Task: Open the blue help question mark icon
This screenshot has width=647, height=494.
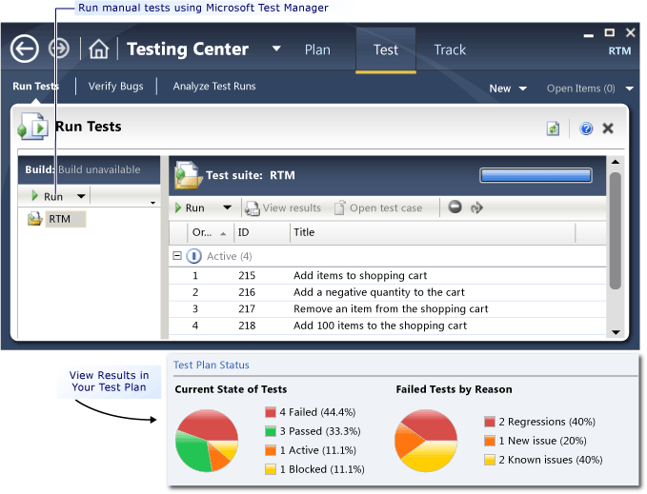Action: click(586, 128)
